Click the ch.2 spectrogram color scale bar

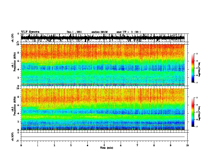click(x=193, y=112)
